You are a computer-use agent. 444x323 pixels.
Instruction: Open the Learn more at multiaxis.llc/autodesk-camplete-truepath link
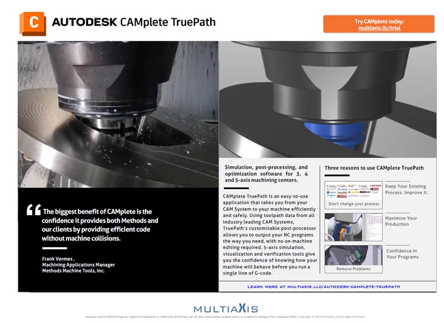coord(324,286)
